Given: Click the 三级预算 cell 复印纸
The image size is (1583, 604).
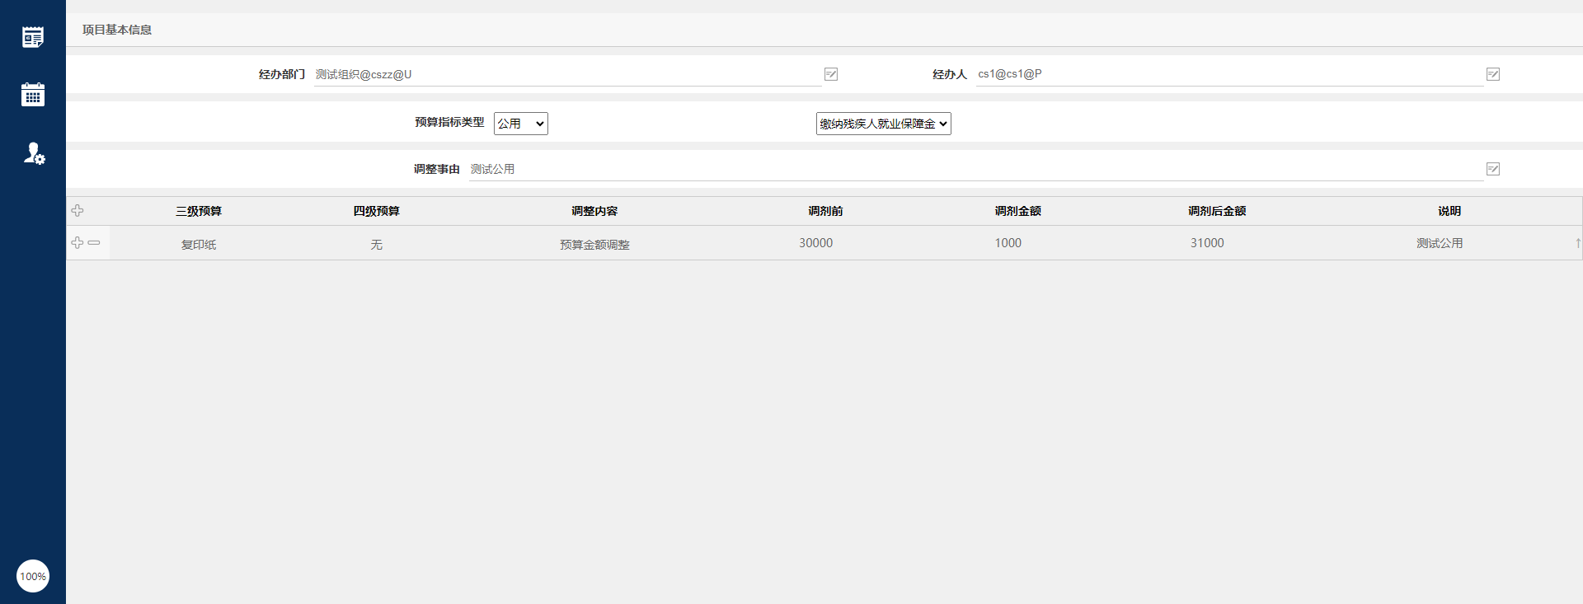Looking at the screenshot, I should pyautogui.click(x=199, y=245).
